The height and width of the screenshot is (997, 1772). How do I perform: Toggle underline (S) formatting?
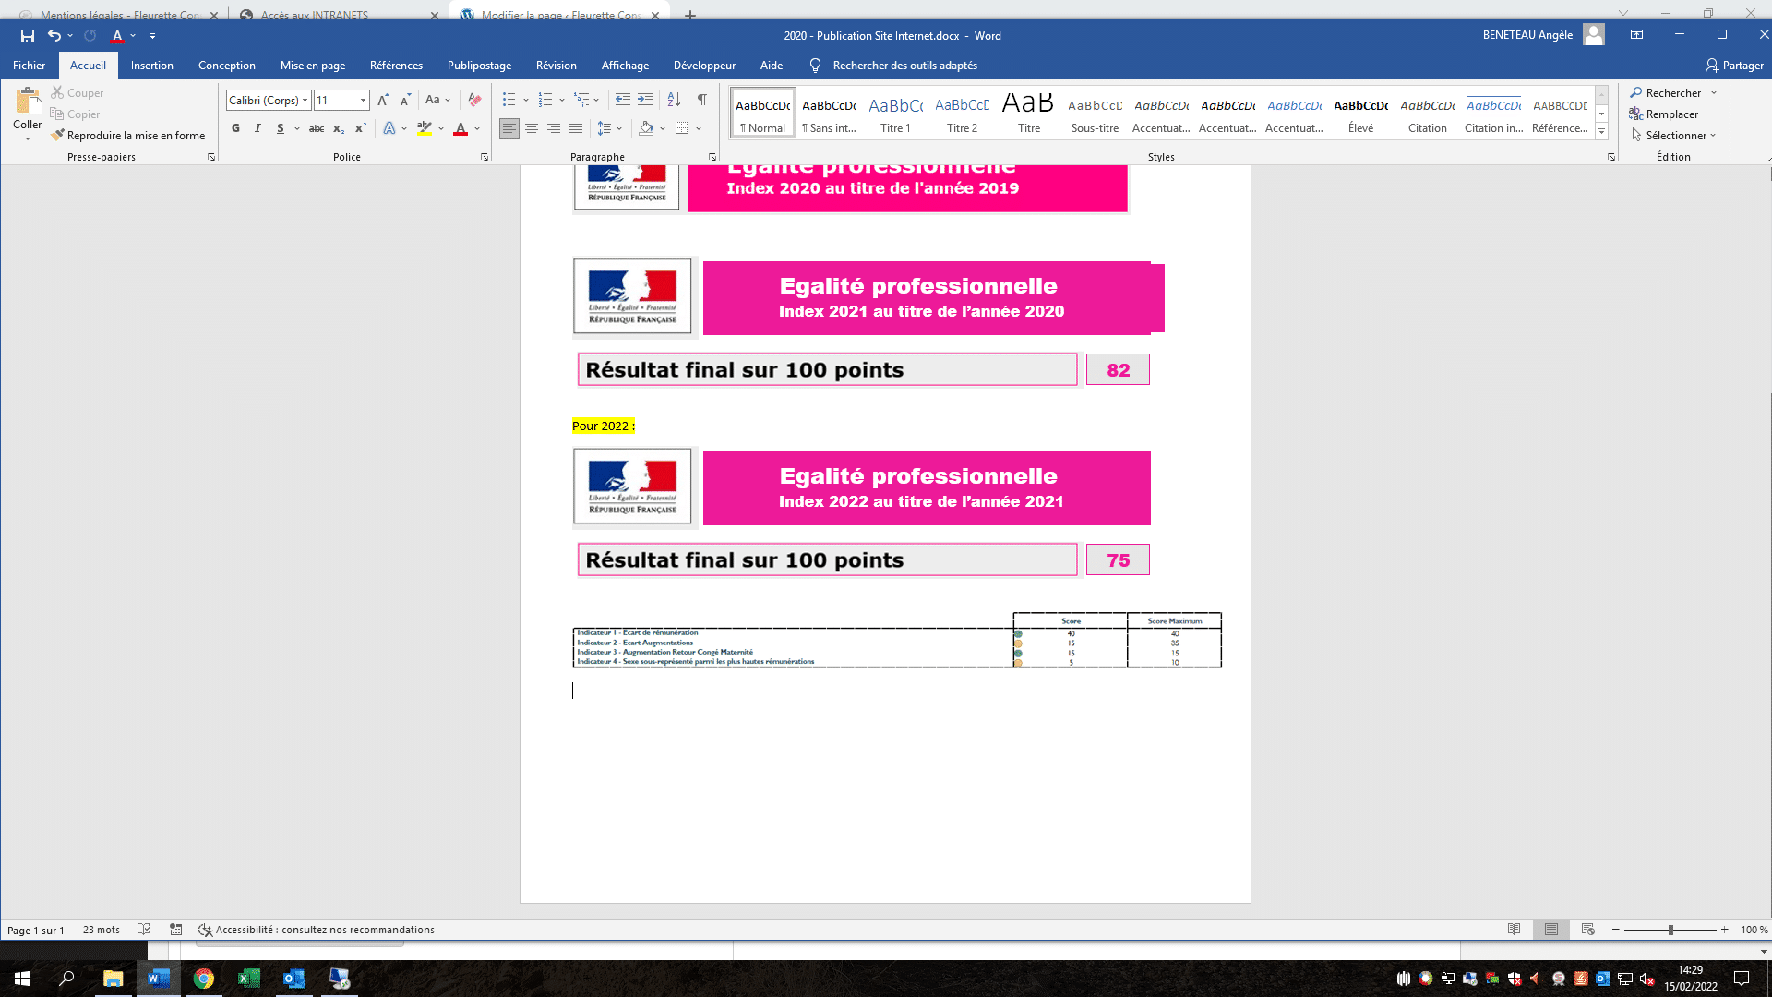click(281, 128)
